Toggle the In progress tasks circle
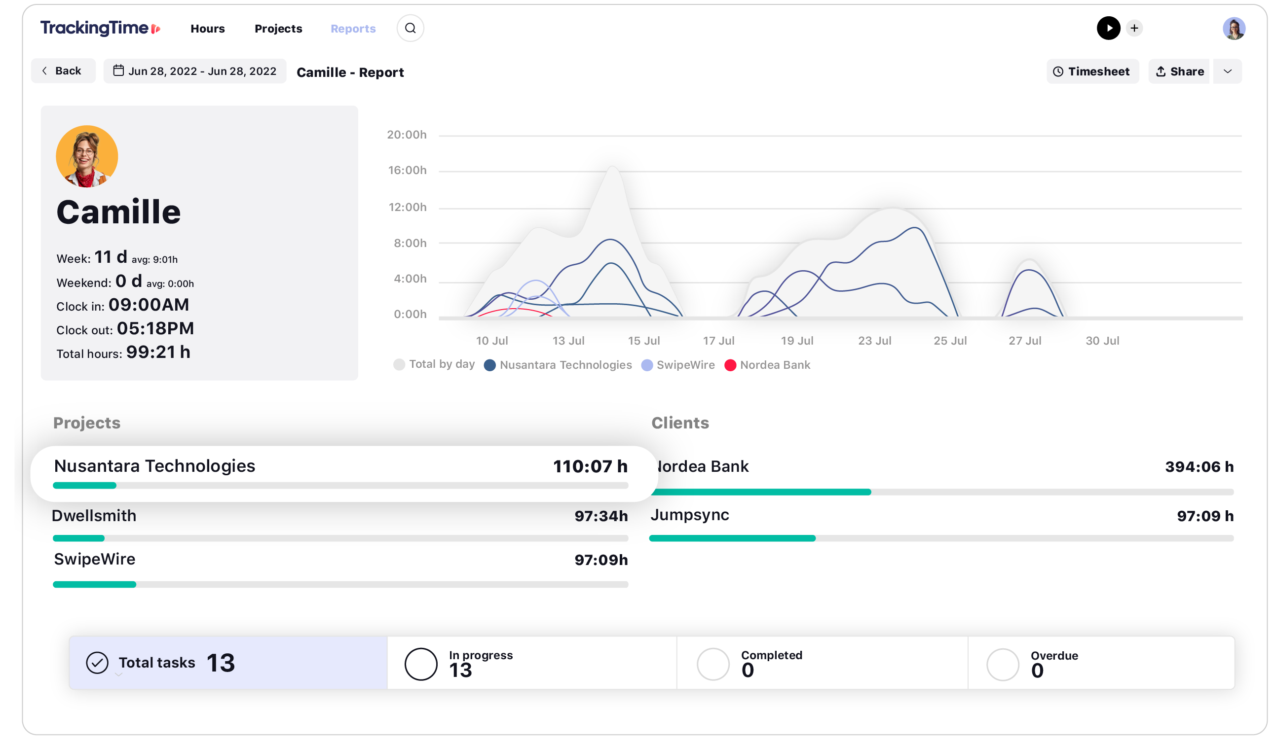The height and width of the screenshot is (742, 1274). (420, 663)
